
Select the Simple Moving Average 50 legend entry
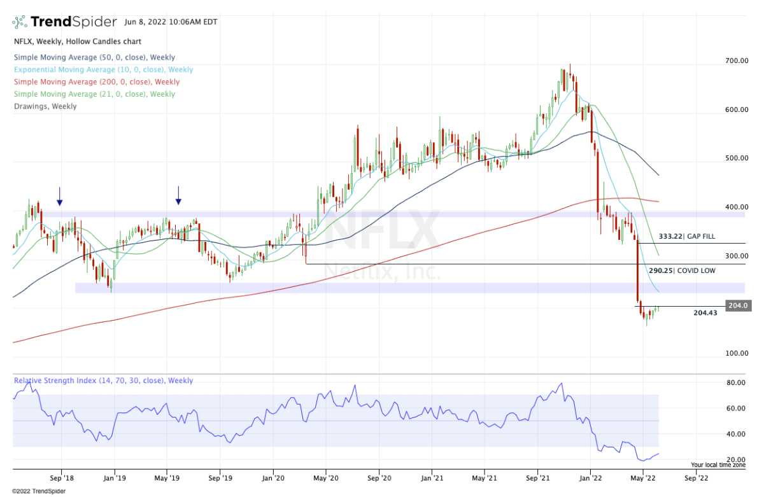point(95,57)
